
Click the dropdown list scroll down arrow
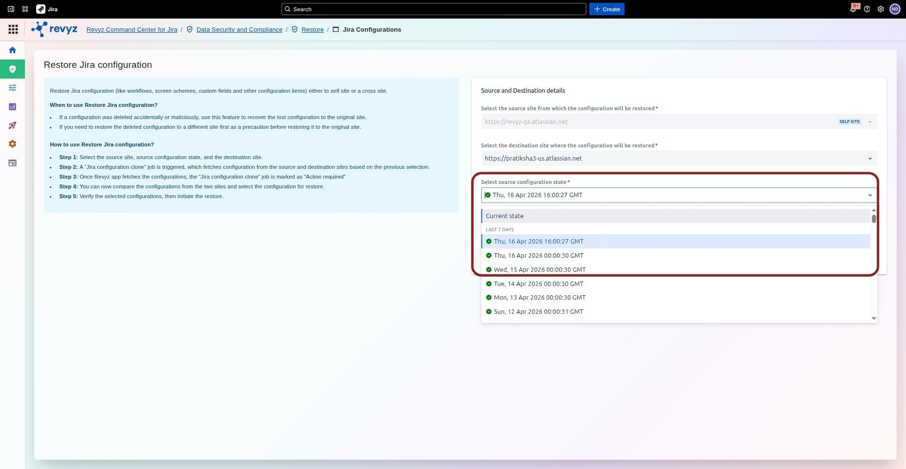(x=874, y=318)
